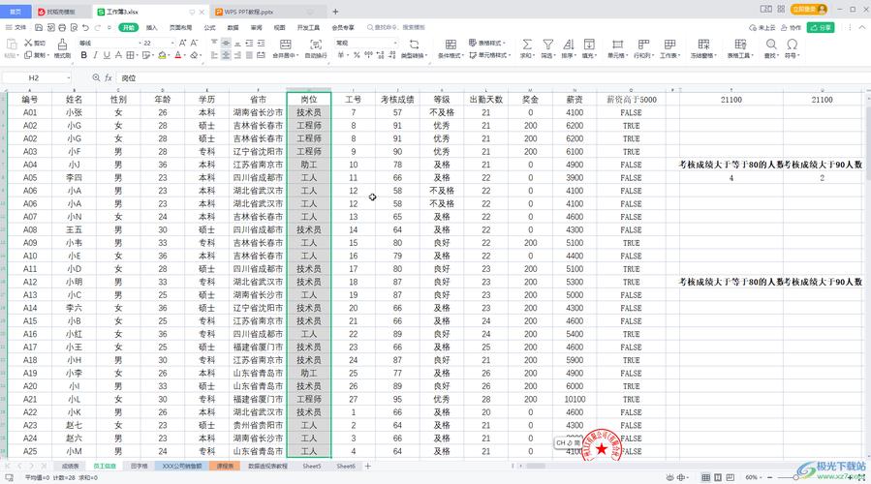Decrease font size with the A- icon
The image size is (871, 484).
coord(194,43)
